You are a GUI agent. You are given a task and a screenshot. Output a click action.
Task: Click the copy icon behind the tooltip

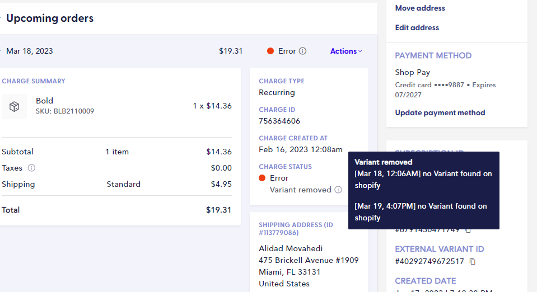point(468,230)
